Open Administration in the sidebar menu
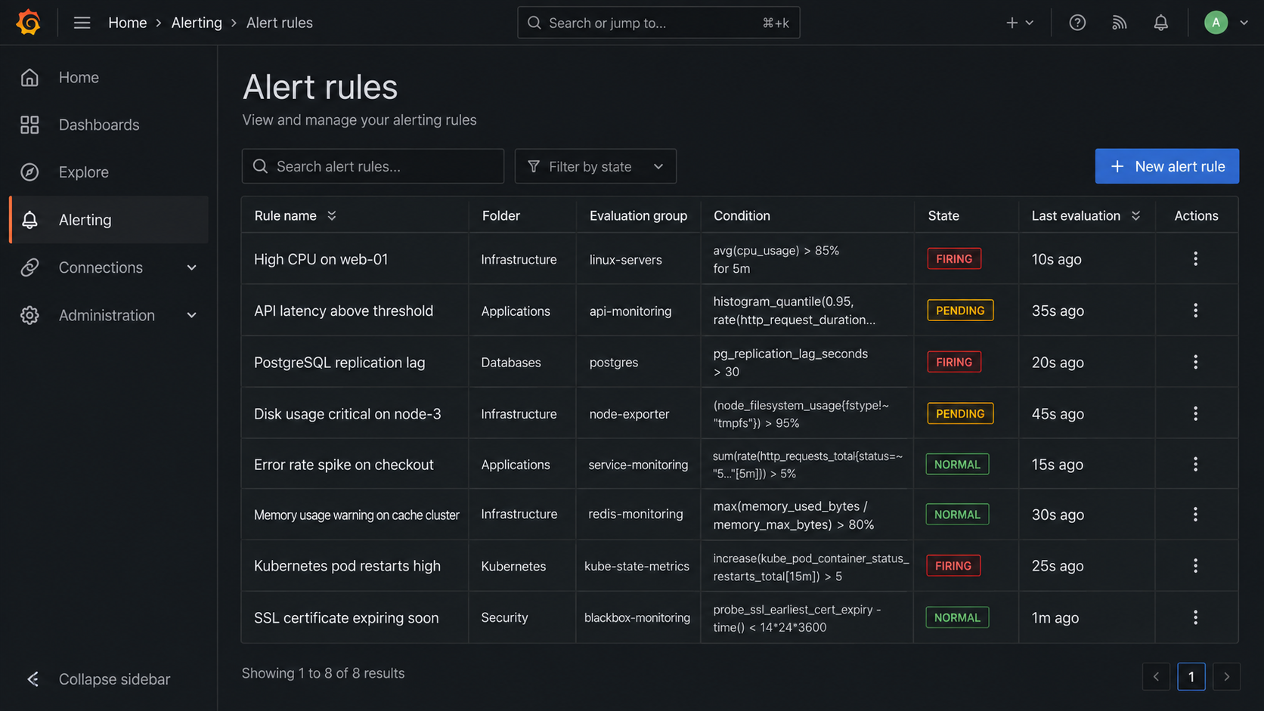Screen dimensions: 1264x711 click(x=109, y=315)
